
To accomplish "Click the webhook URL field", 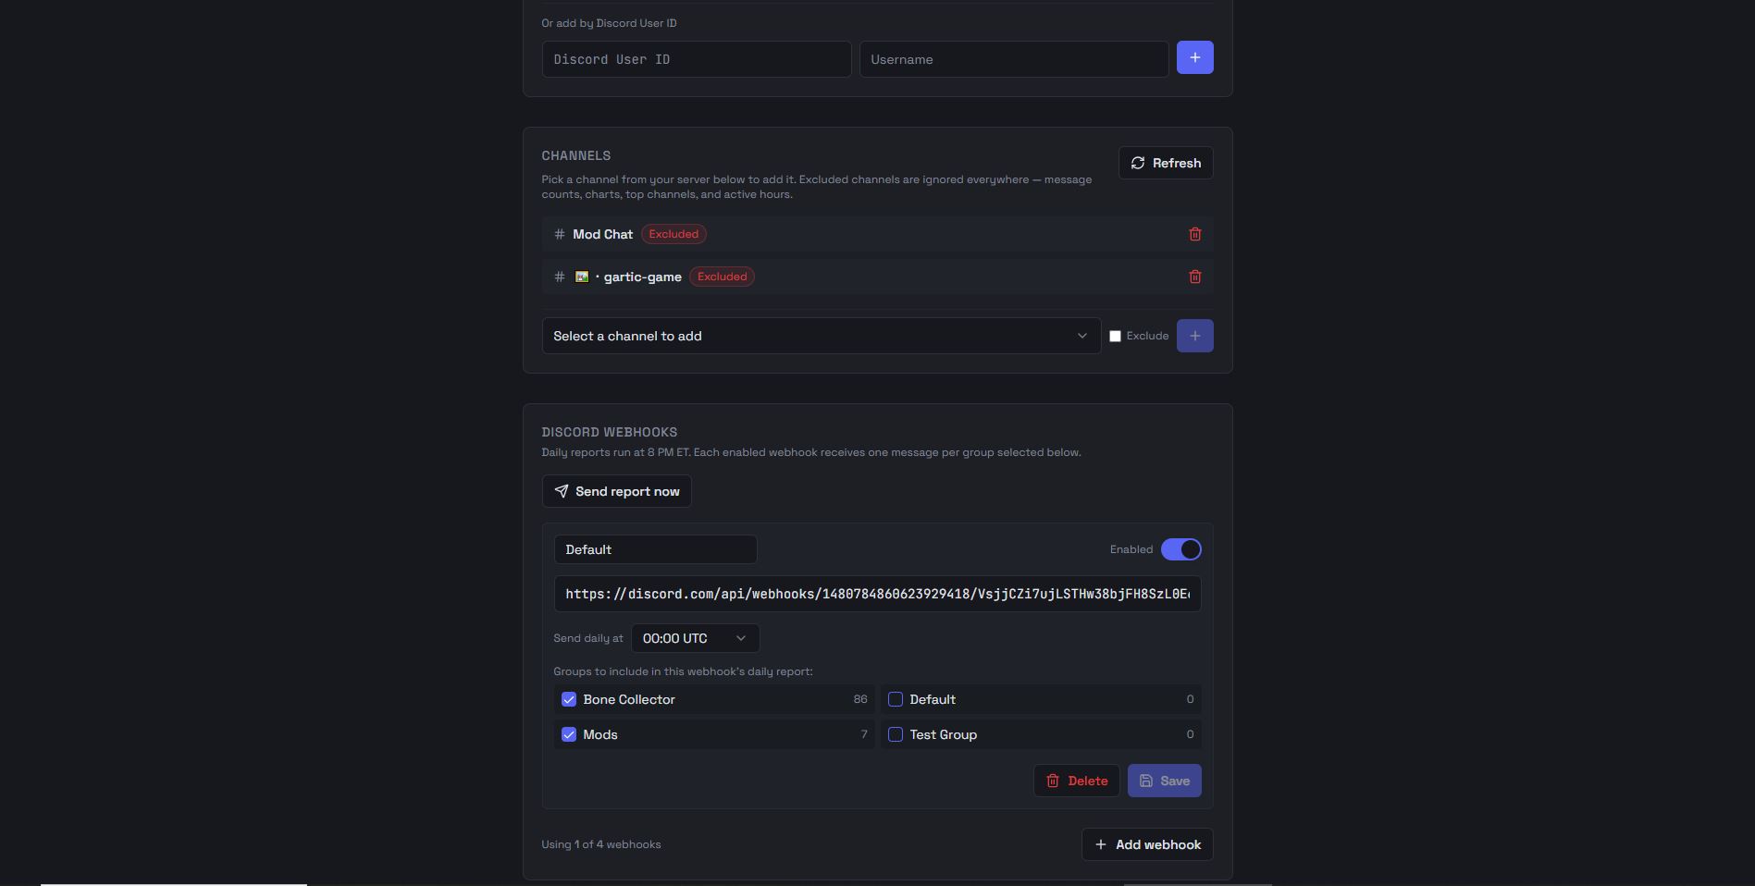I will click(877, 594).
